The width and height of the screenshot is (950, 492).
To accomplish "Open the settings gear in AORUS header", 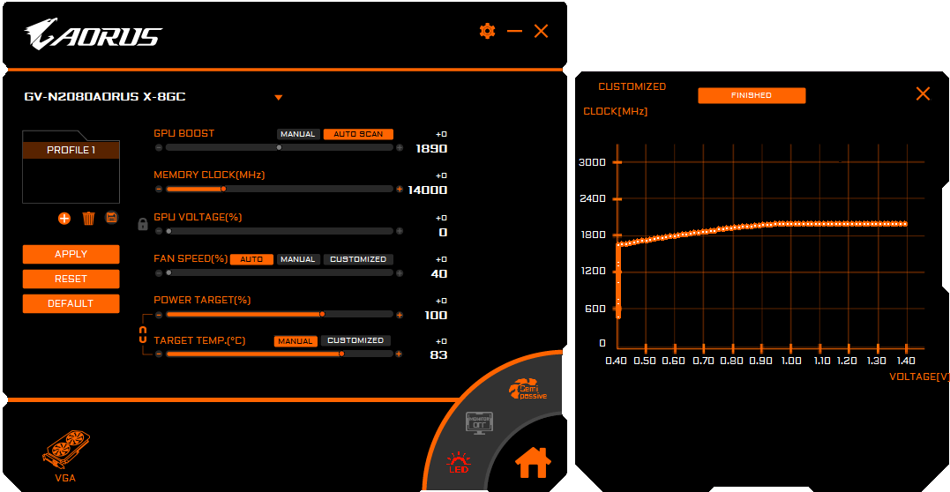I will coord(487,31).
